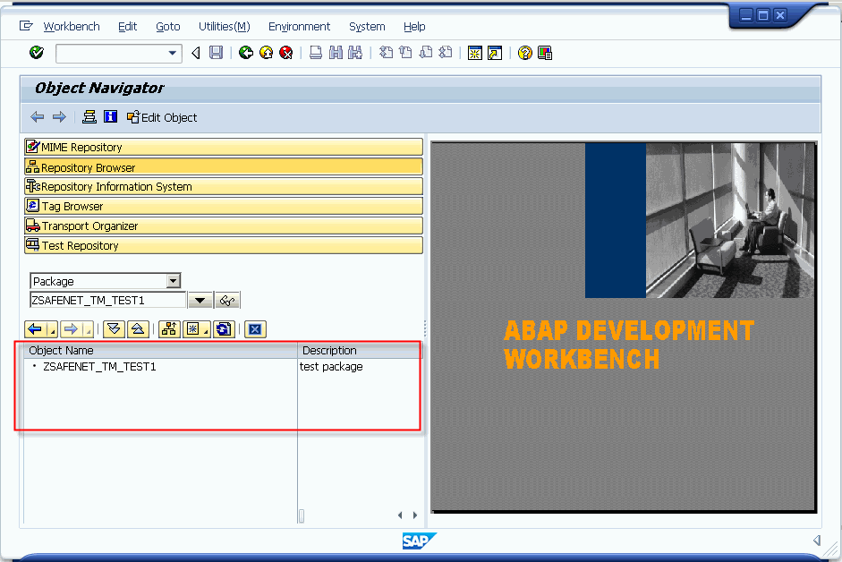This screenshot has height=562, width=842.
Task: Open the Repository Browser
Action: tap(224, 167)
